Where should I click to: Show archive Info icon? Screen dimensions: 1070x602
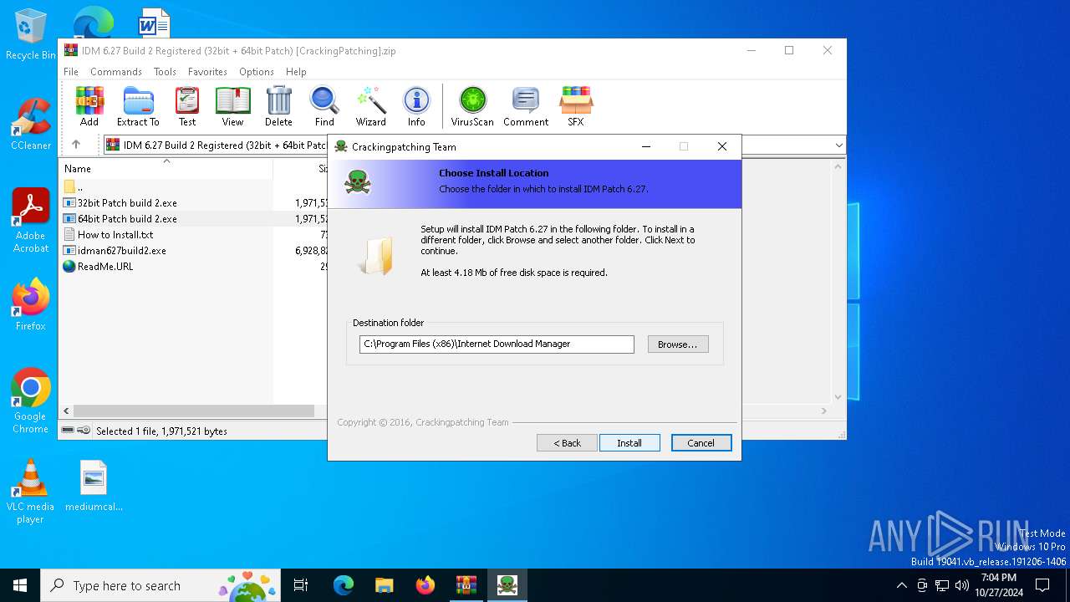416,106
